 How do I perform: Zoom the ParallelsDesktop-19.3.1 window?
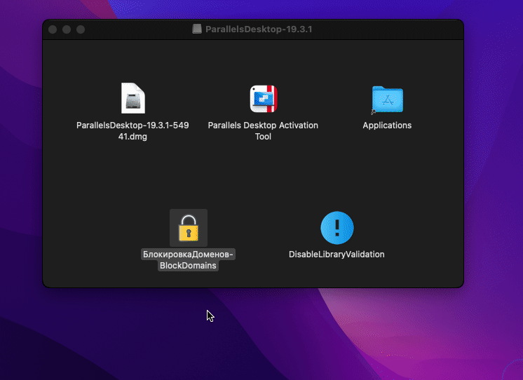81,29
